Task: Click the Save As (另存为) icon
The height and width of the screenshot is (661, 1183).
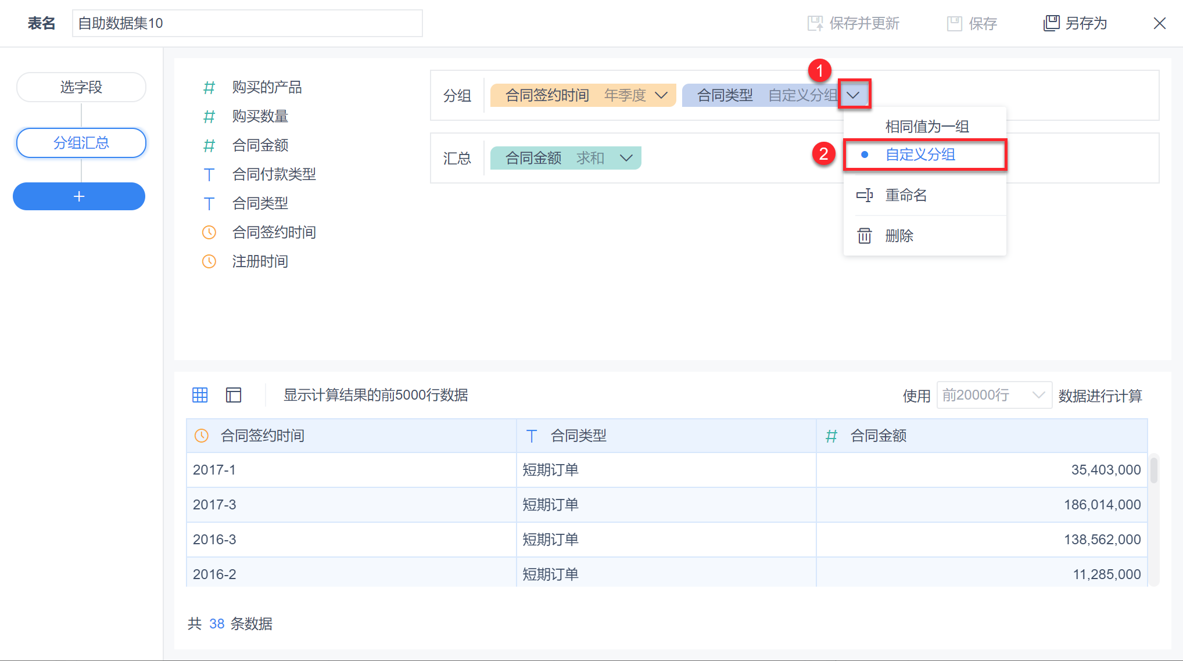Action: pyautogui.click(x=1051, y=23)
